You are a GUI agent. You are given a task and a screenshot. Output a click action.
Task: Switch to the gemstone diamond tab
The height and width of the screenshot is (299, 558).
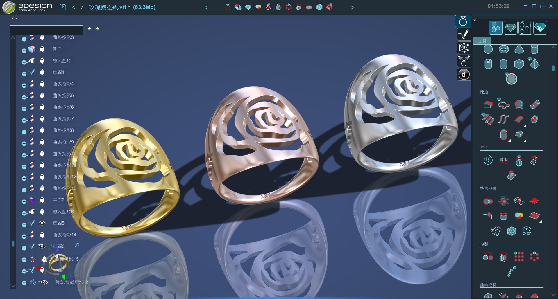coord(510,28)
